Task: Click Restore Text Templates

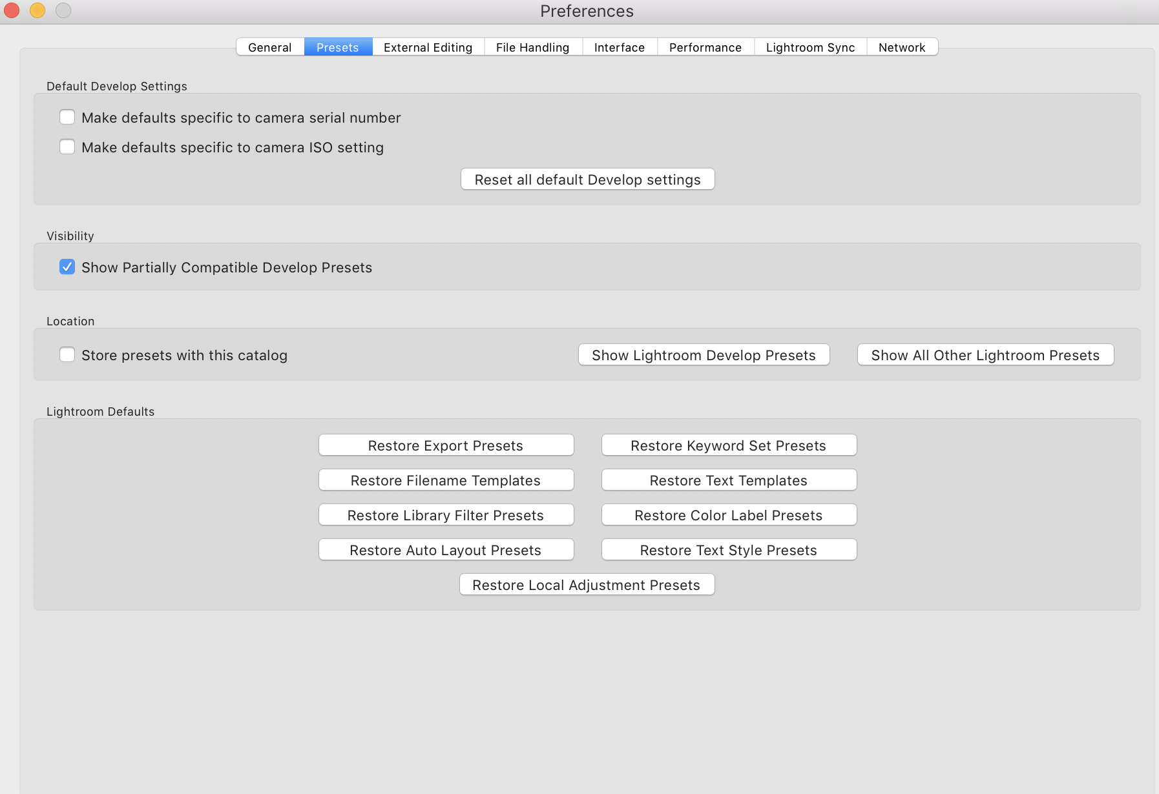Action: (729, 480)
